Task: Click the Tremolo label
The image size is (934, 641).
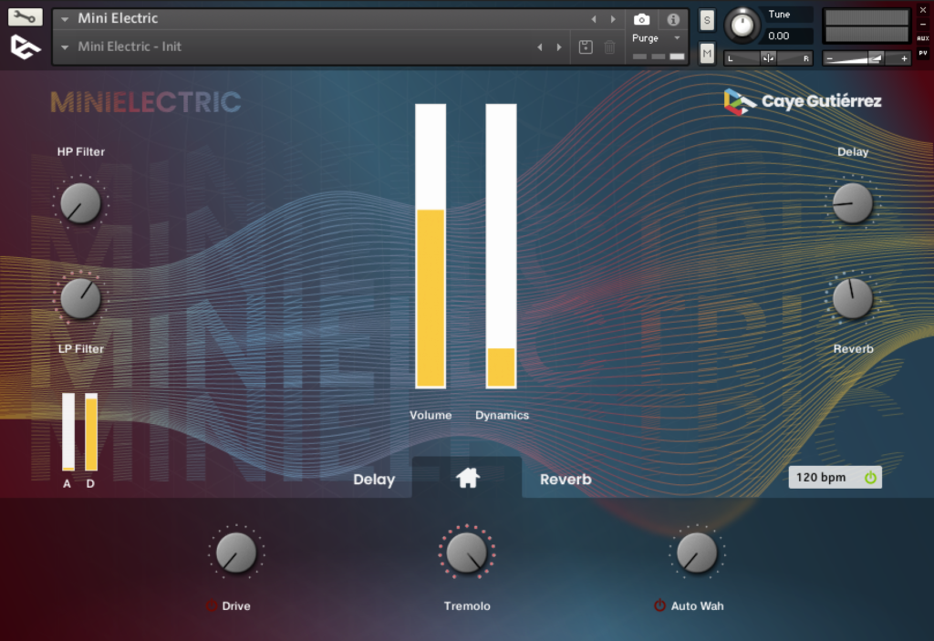Action: [467, 605]
